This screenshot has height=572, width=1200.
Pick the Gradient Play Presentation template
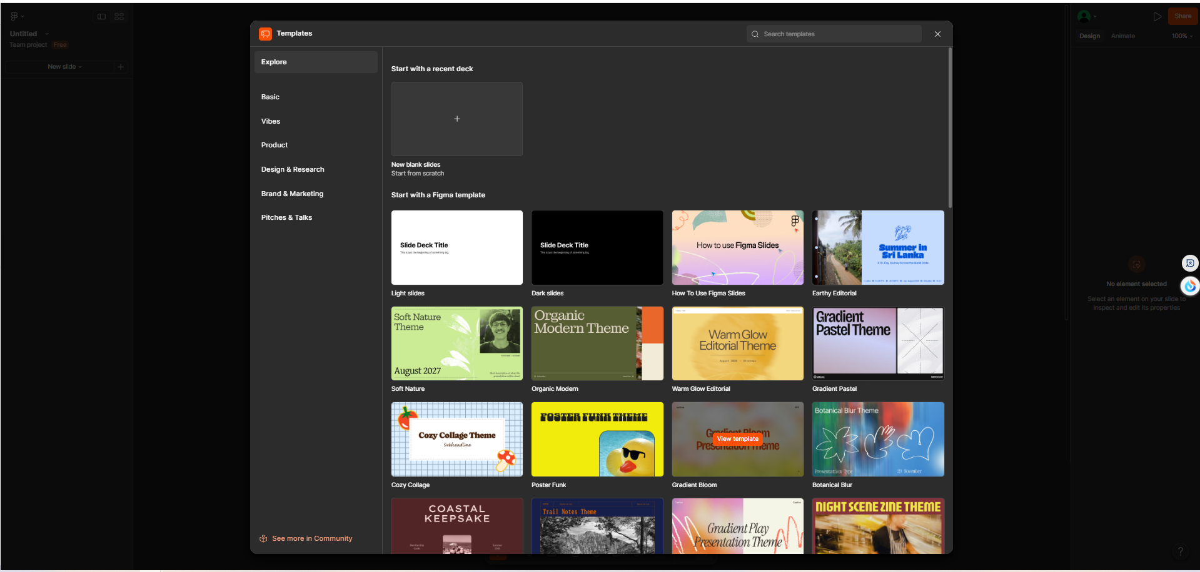pos(738,526)
